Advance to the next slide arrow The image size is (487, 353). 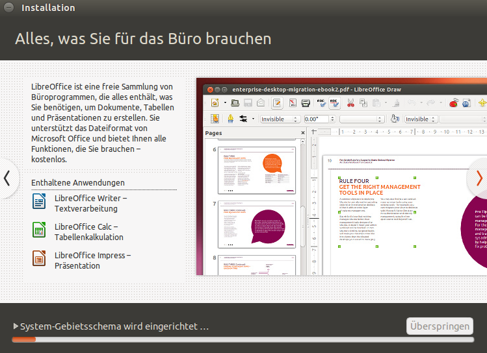coord(479,178)
